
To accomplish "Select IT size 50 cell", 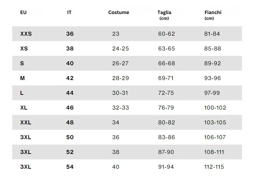I will coord(70,137).
